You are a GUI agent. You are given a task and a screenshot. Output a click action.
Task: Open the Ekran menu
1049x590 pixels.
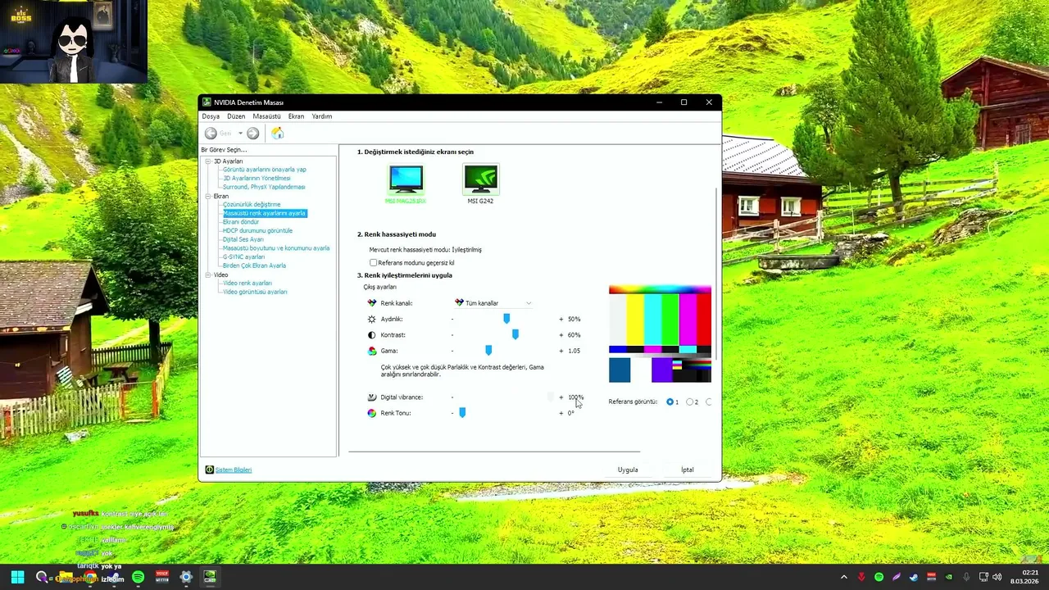pos(296,116)
